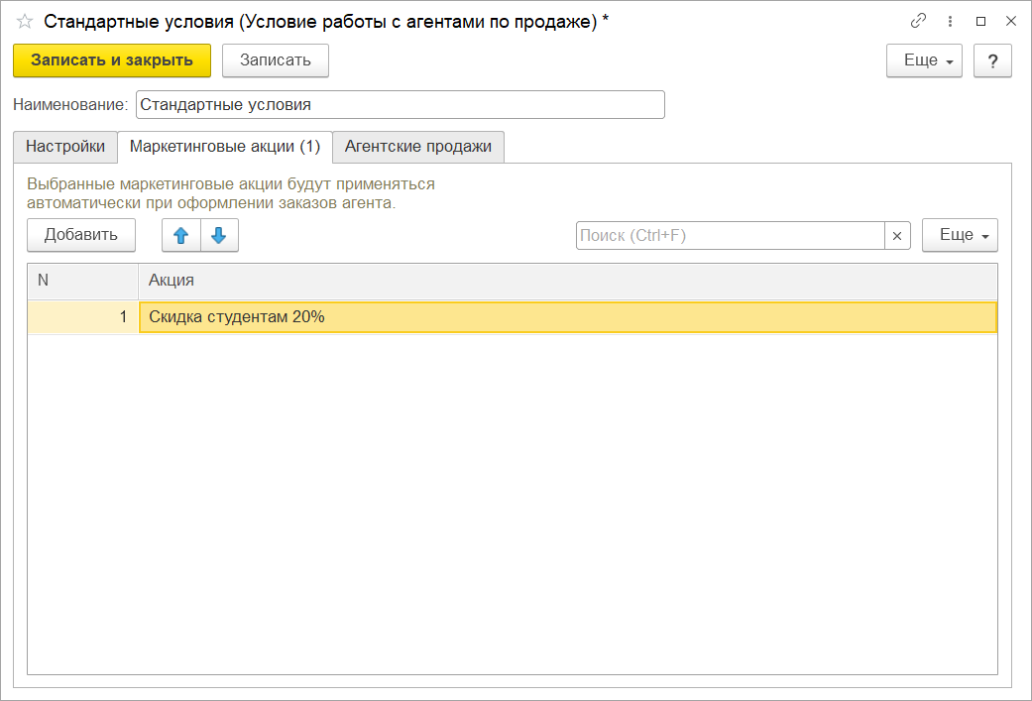
Task: Move selected promotion up with blue arrow
Action: [x=181, y=235]
